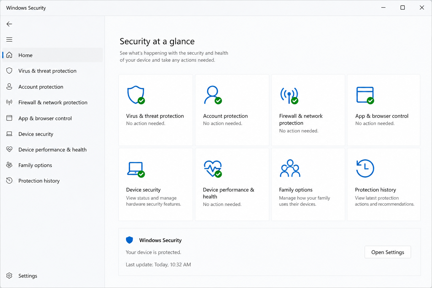Open the clock icon on Protection history card
Viewport: 432px width, 288px height.
point(365,168)
